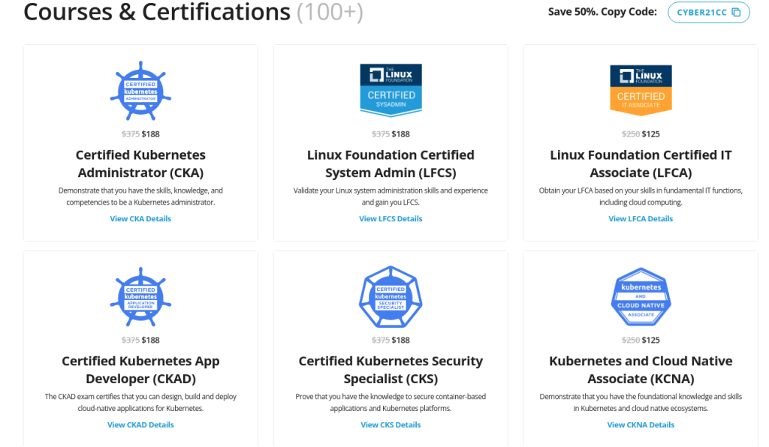
Task: Click the Courses & Certifications heading
Action: 157,12
